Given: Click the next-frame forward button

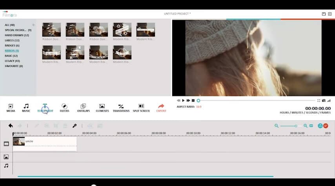Looking at the screenshot, I should coord(188,101).
